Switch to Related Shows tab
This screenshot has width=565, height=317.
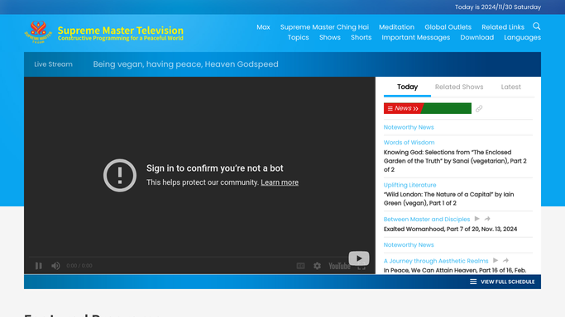coord(459,87)
